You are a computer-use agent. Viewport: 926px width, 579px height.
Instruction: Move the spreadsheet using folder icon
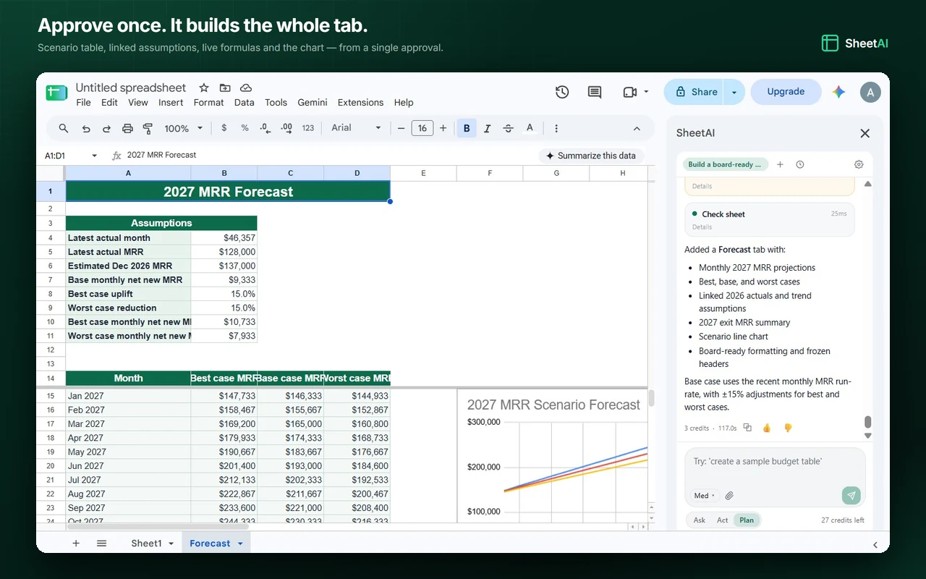225,88
